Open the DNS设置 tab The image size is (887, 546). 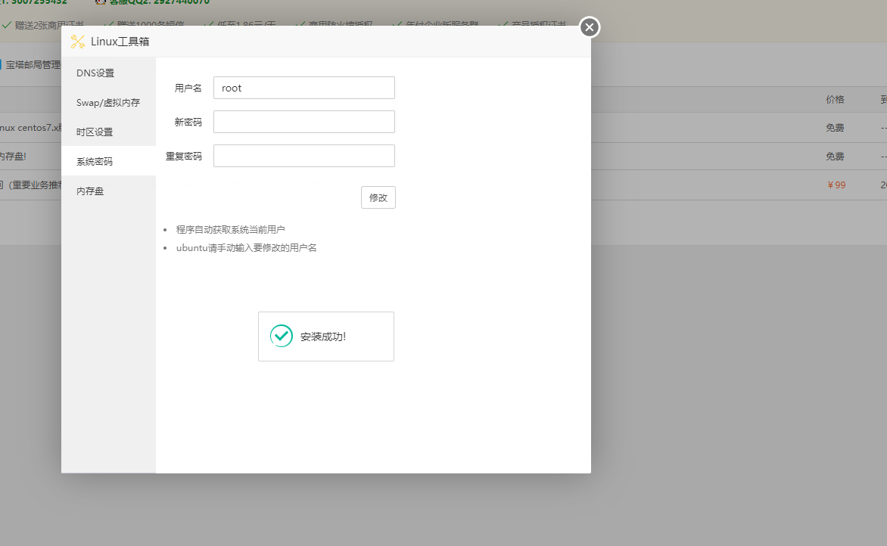(109, 73)
